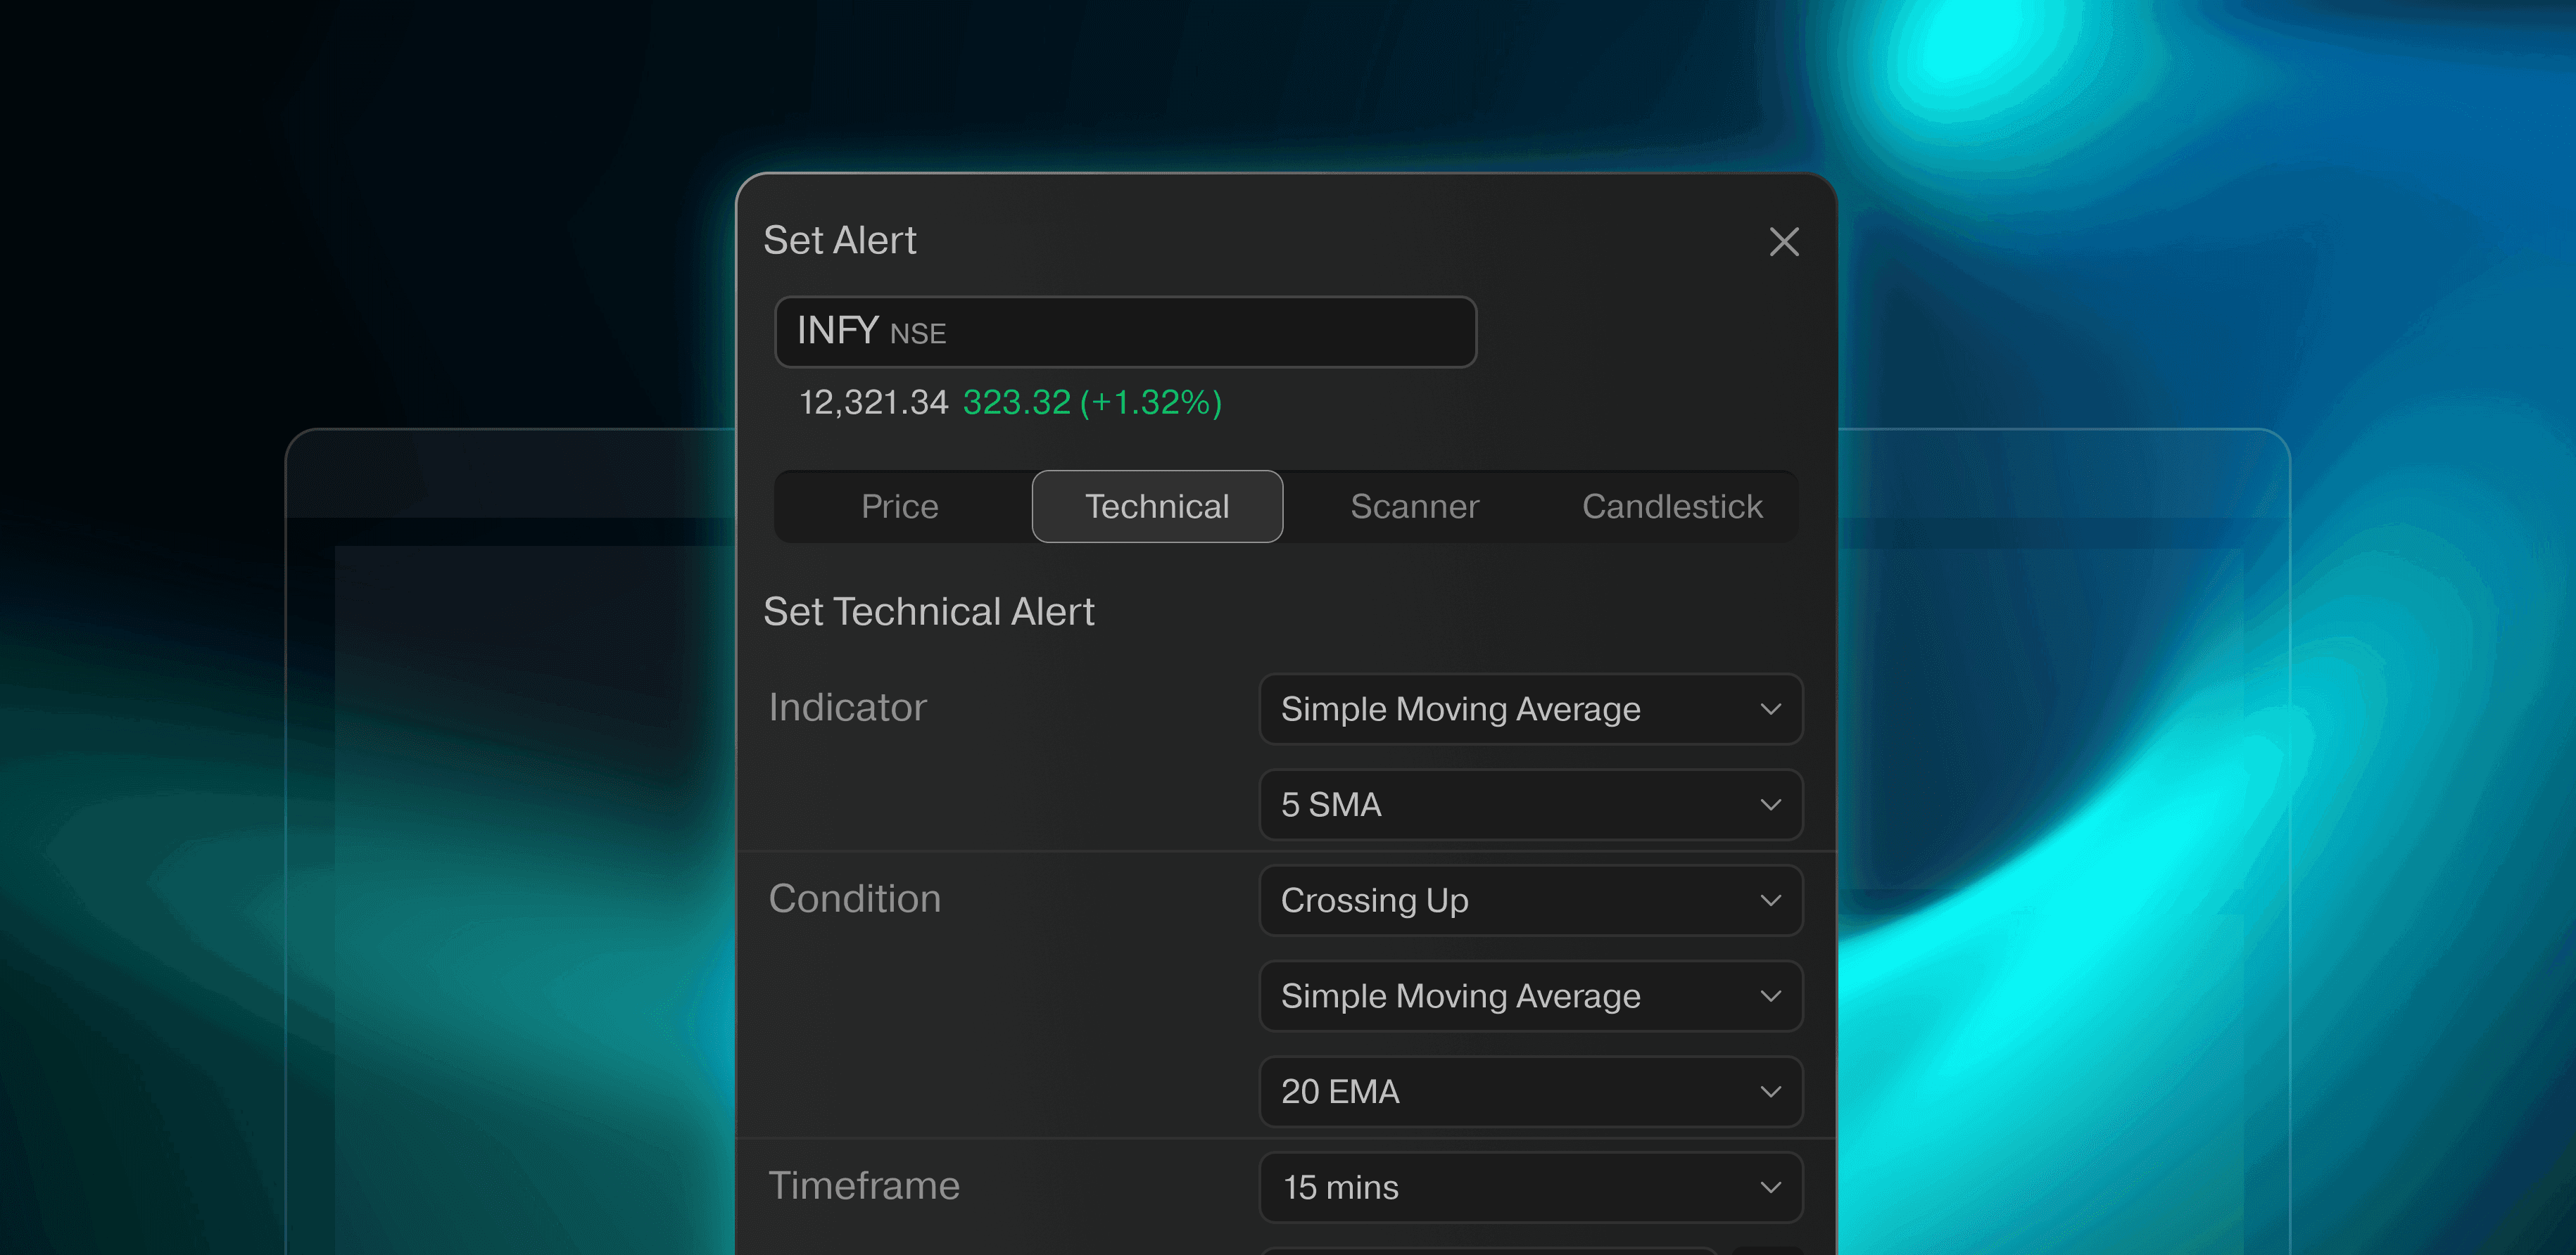The height and width of the screenshot is (1255, 2576).
Task: Open the 15 mins timeframe dropdown
Action: coord(1530,1187)
